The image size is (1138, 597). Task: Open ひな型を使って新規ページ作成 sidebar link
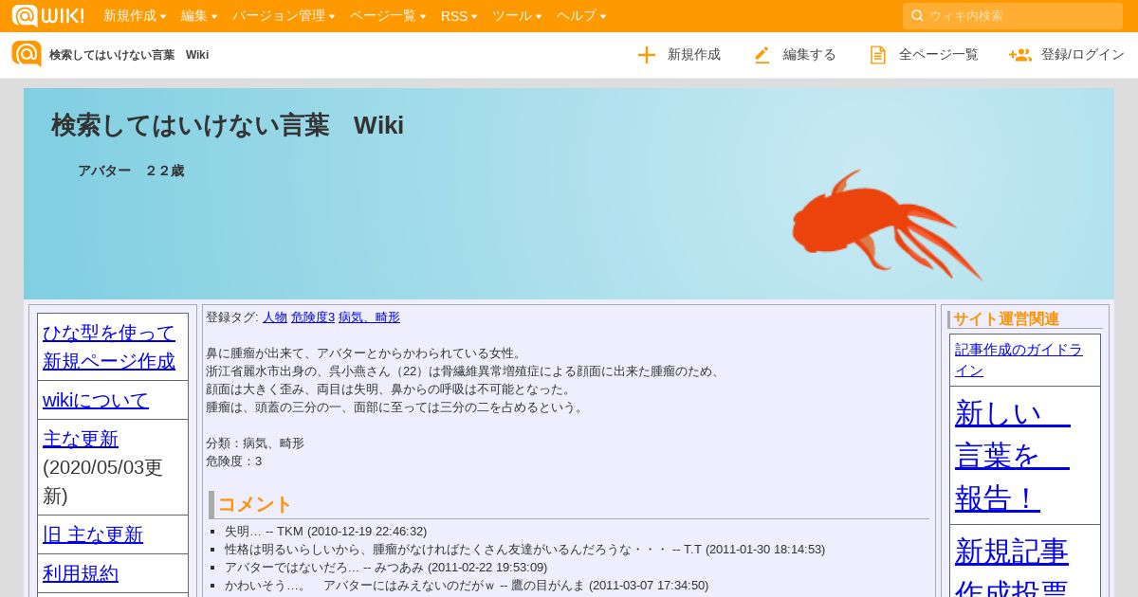tap(109, 347)
